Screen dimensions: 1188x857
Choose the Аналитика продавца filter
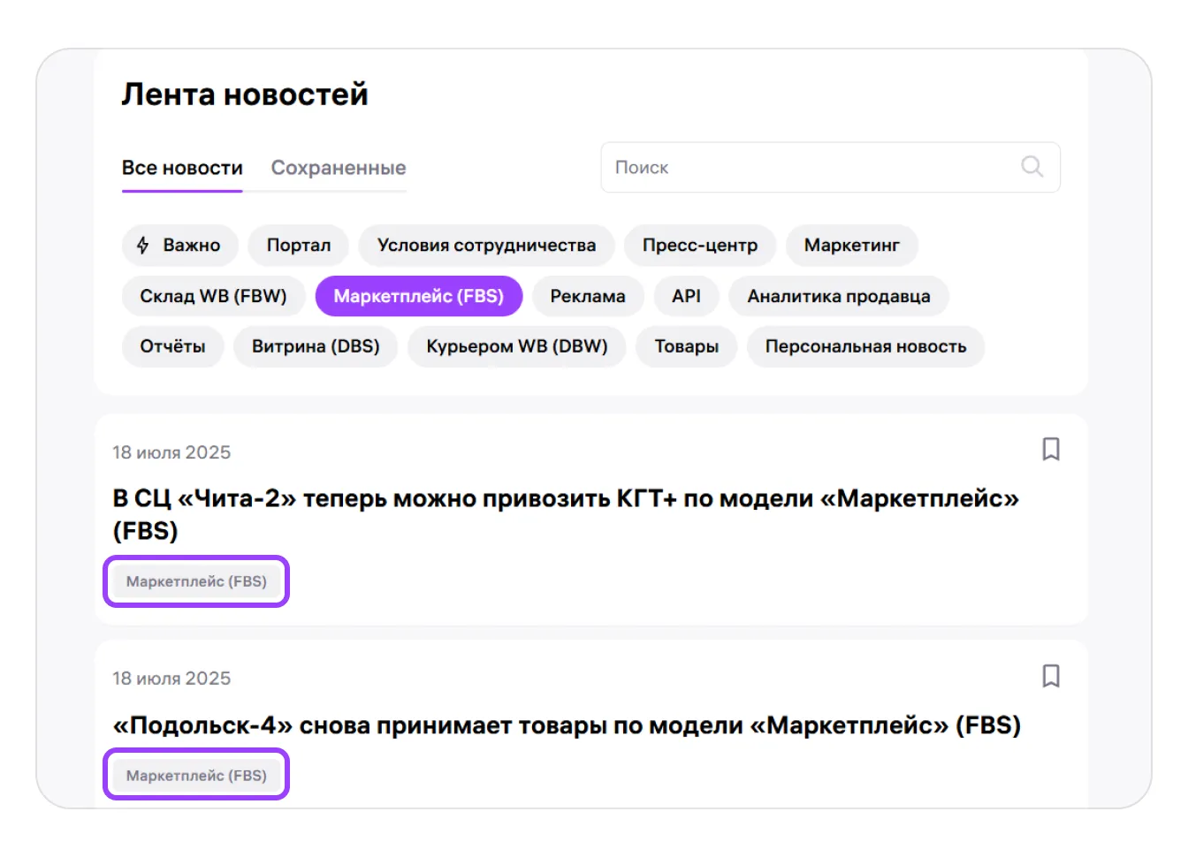click(839, 296)
